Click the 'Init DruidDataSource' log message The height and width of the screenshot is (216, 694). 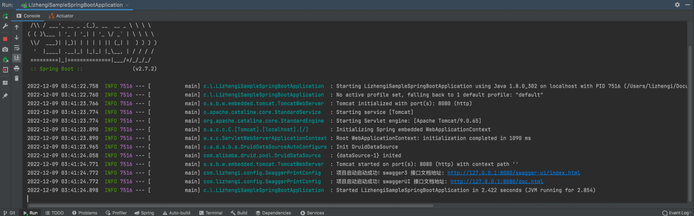point(367,147)
